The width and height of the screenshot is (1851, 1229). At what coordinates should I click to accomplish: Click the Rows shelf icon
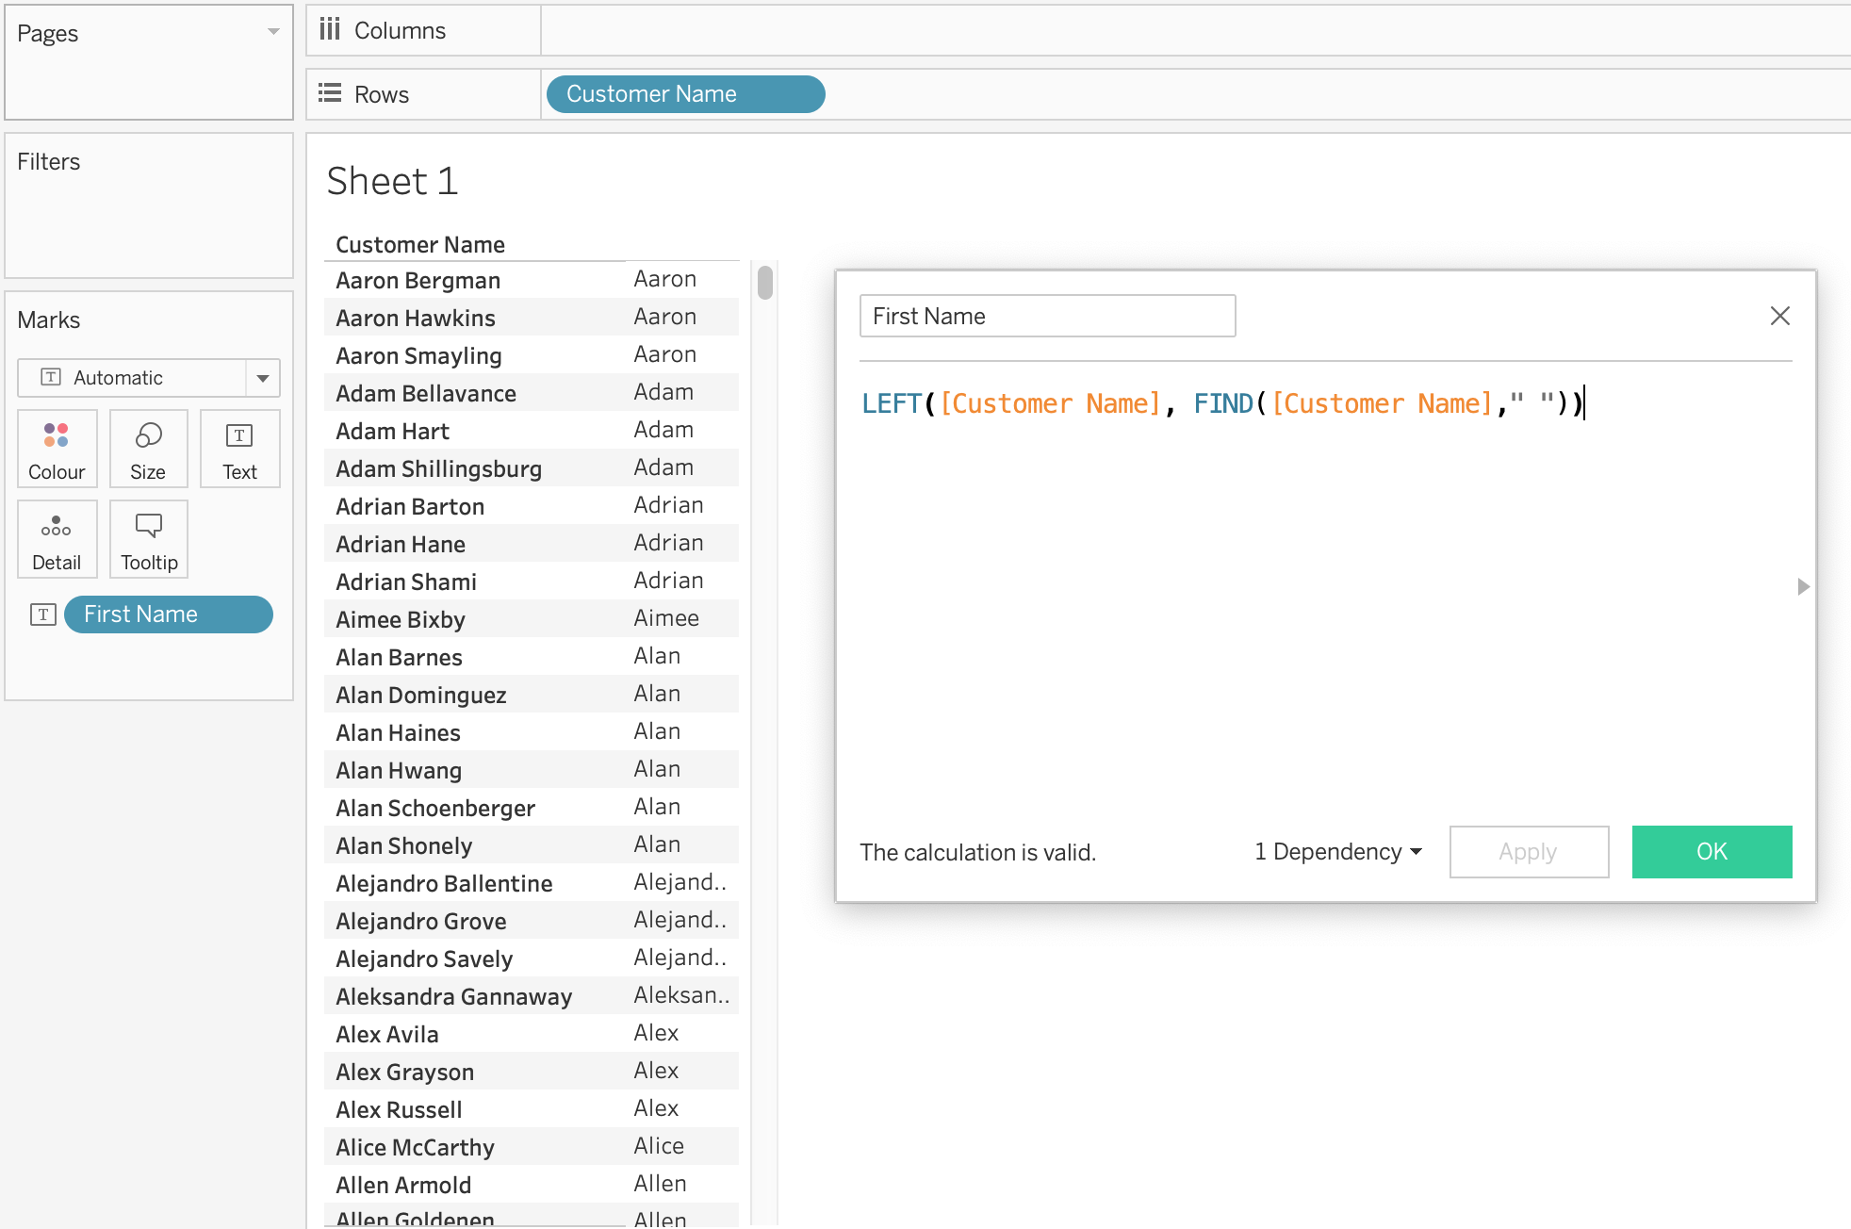(x=330, y=93)
